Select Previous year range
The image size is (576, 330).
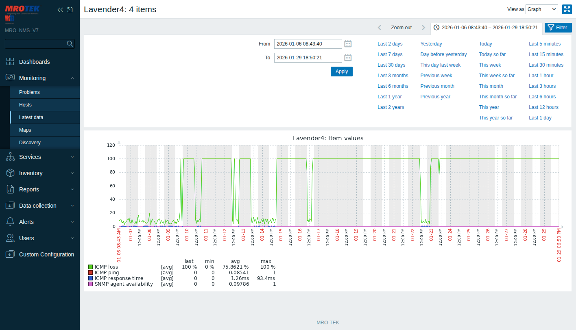[435, 97]
